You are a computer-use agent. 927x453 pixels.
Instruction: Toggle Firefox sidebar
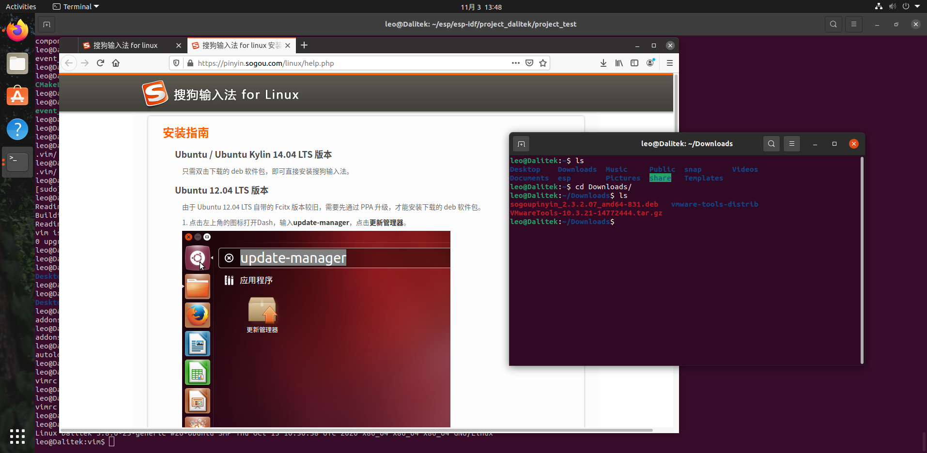(x=634, y=63)
